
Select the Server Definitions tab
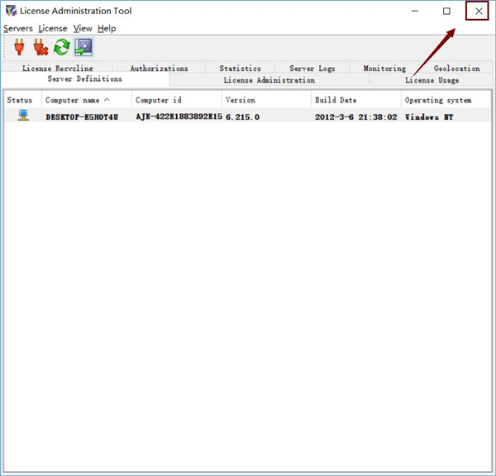coord(85,79)
